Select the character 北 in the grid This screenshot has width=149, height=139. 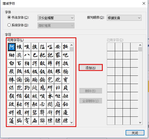click(58, 88)
